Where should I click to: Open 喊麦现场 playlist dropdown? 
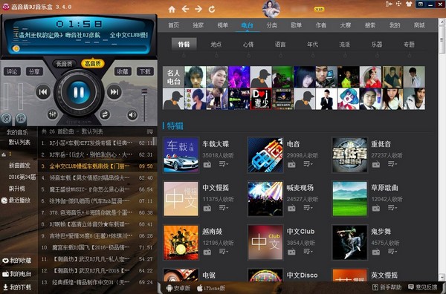[308, 208]
